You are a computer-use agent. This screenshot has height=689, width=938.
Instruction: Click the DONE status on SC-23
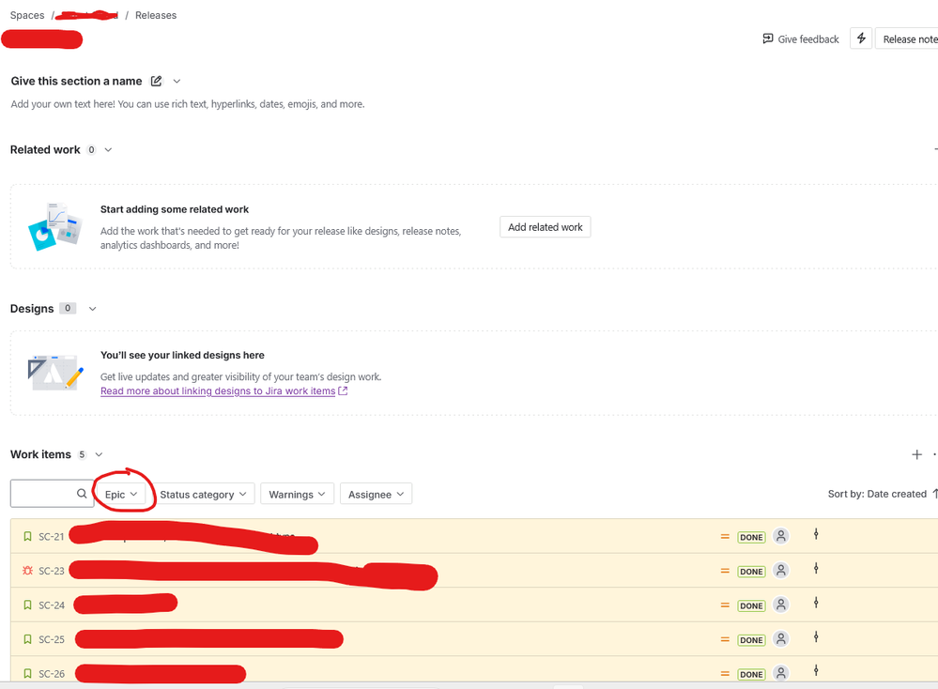coord(751,571)
